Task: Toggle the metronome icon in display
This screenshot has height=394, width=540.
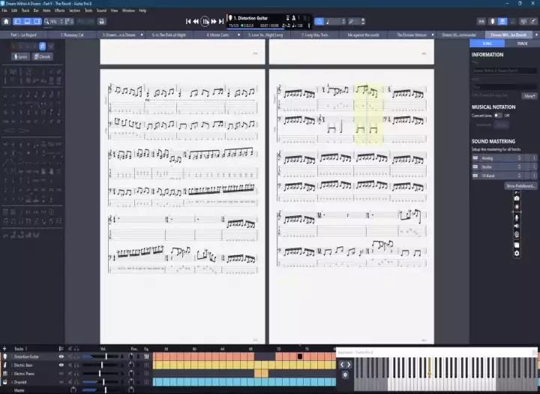Action: click(294, 18)
